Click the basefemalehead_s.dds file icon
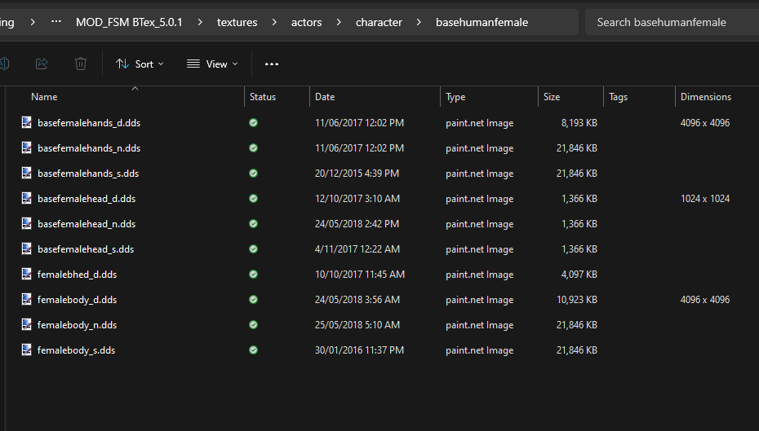 (x=27, y=248)
